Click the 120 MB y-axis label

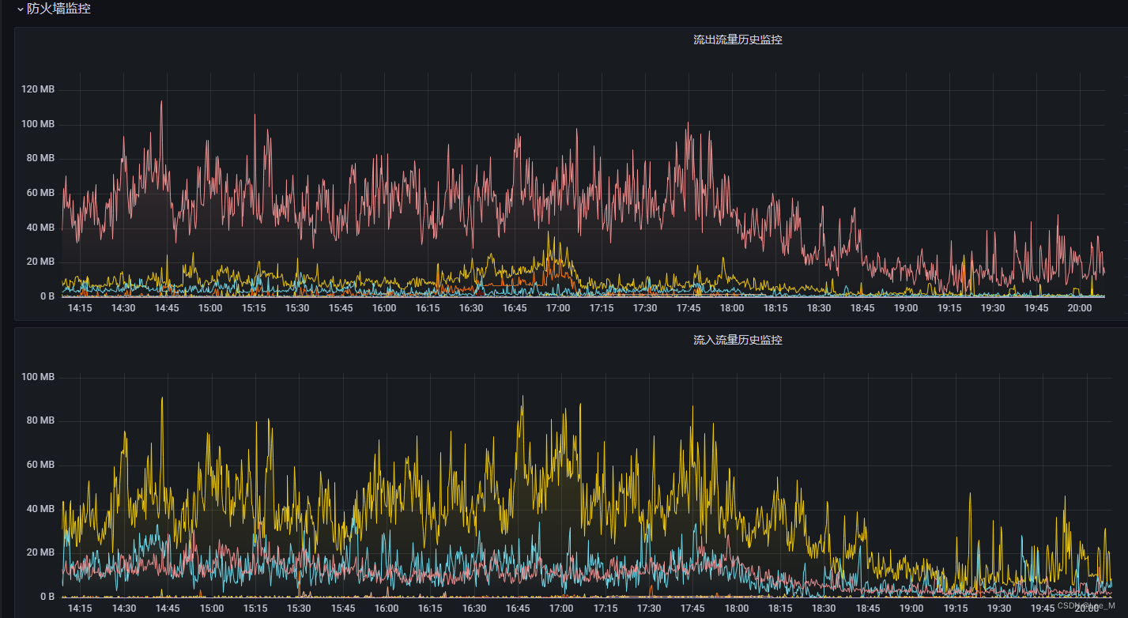tap(38, 89)
